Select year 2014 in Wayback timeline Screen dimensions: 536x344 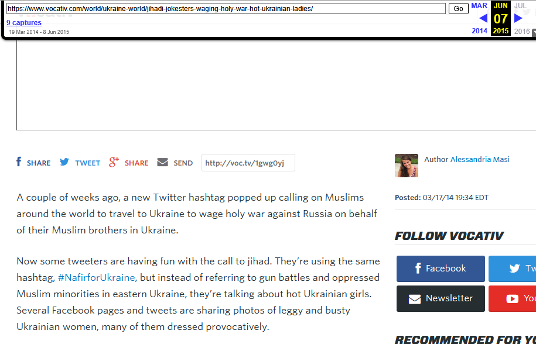[479, 31]
